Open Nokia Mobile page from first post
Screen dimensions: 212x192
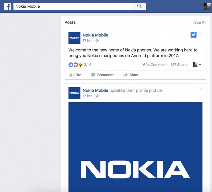95,35
